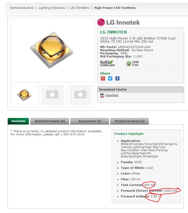Open the Product Reviews tab

click(129, 121)
